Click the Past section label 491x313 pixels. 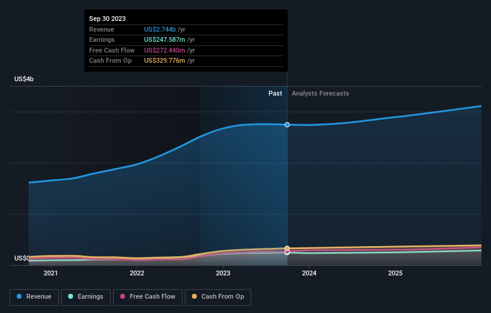275,93
